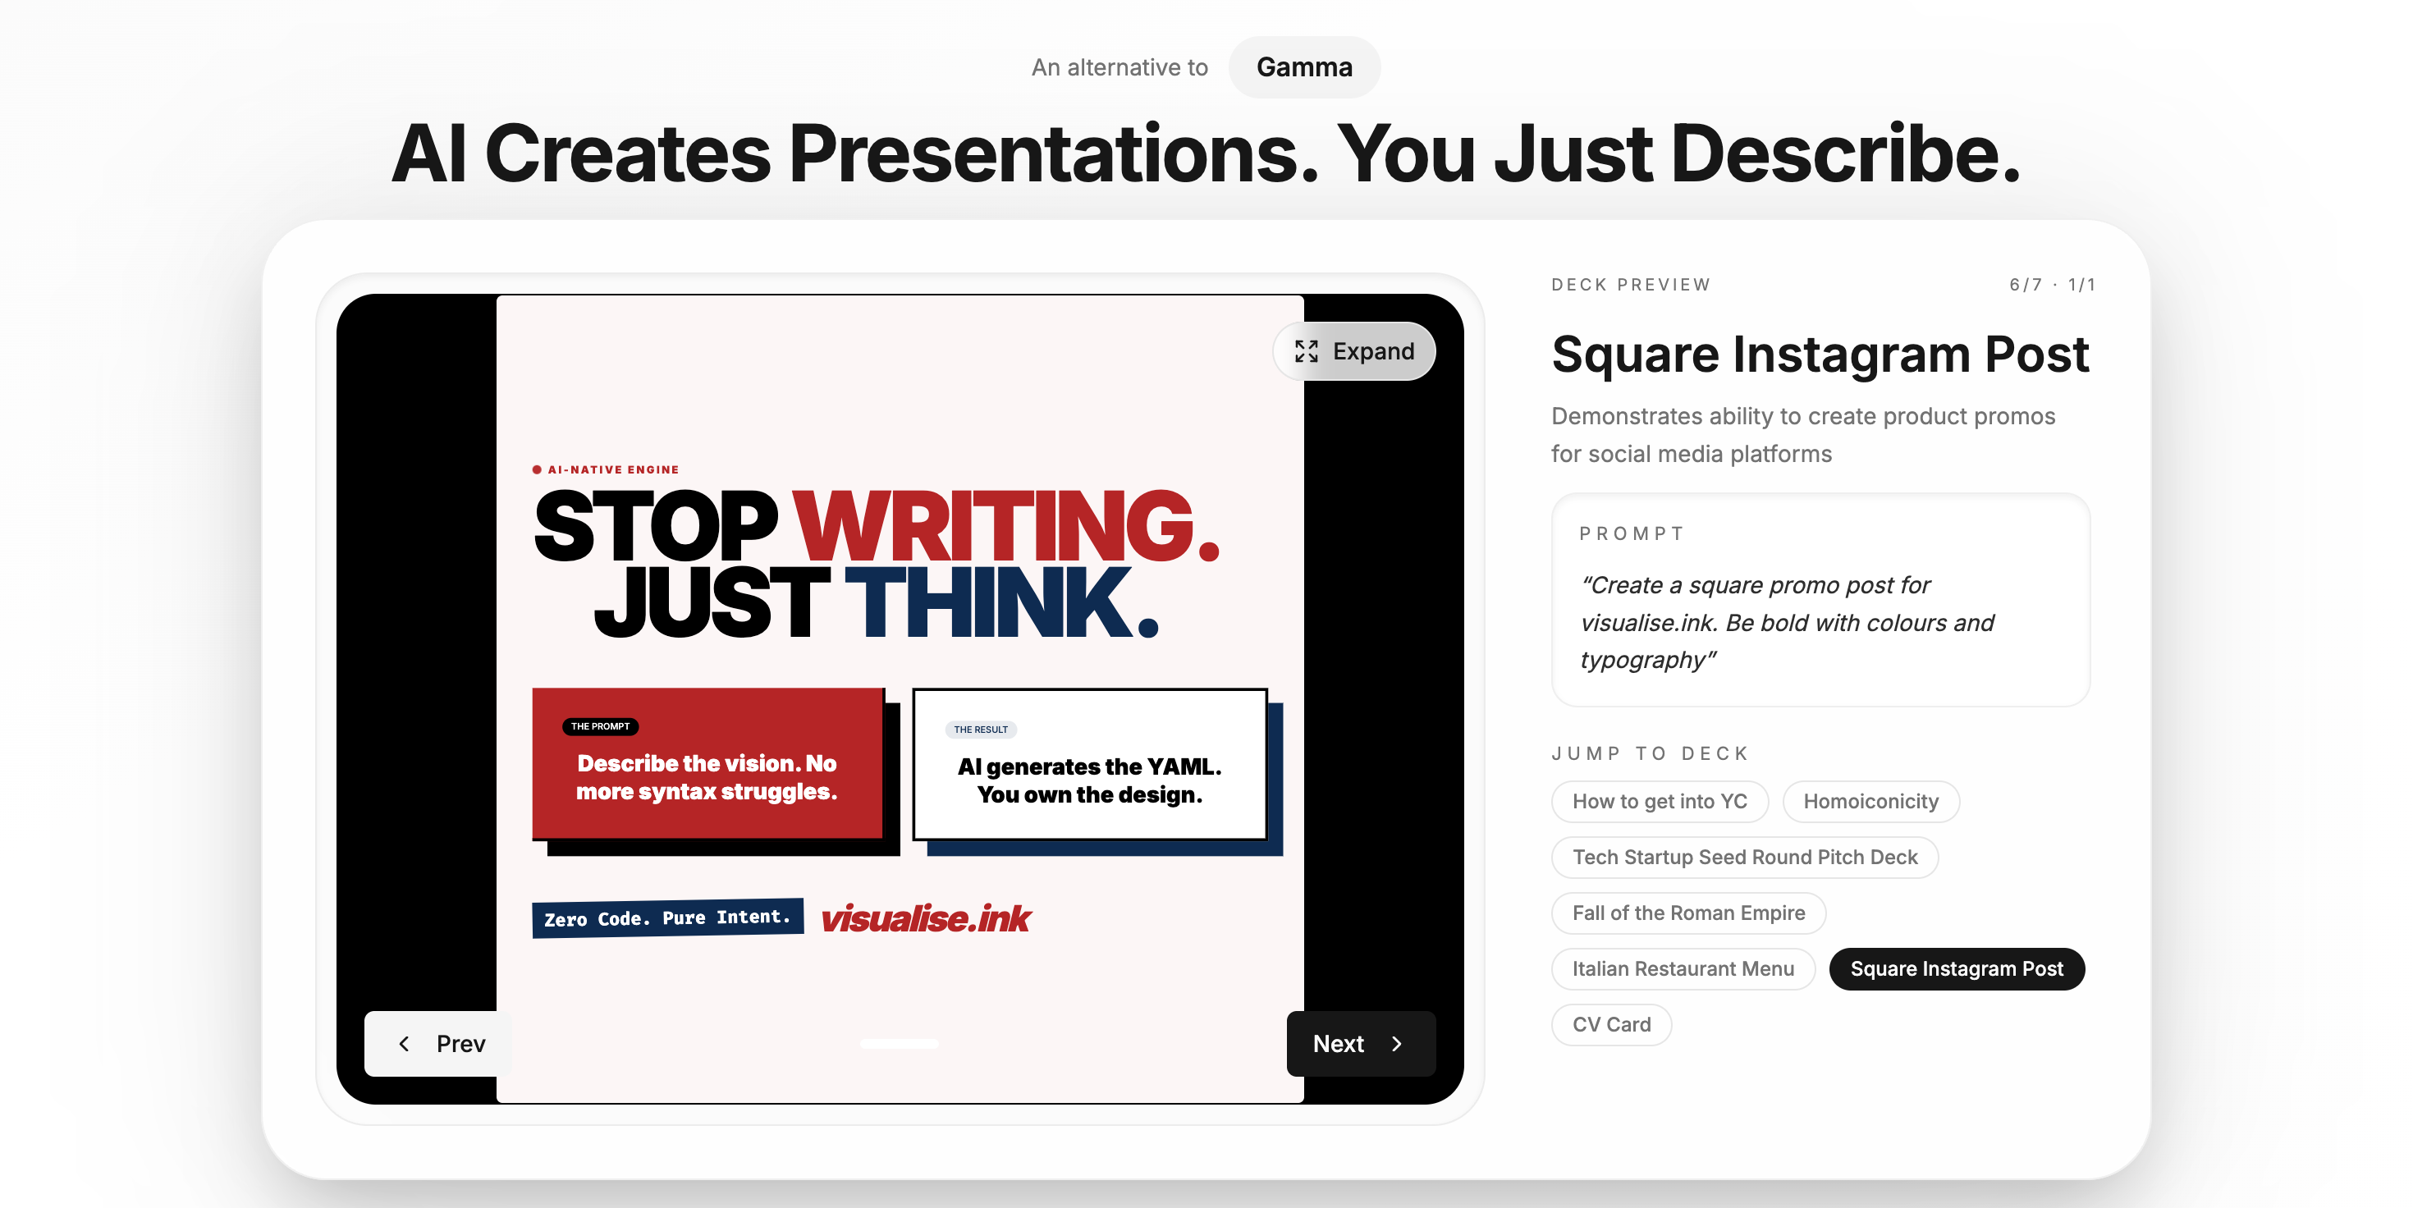
Task: Click the Expand fullscreen arrows icon
Action: click(1306, 351)
